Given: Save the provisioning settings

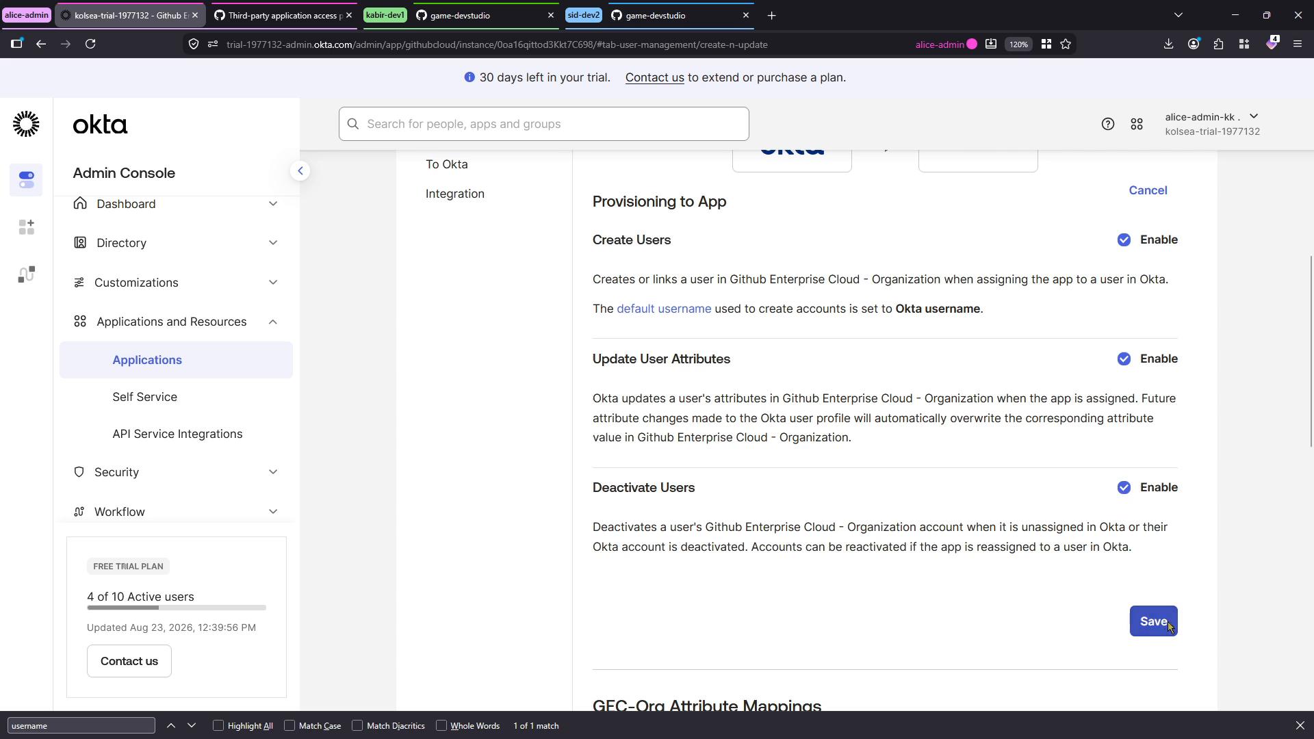Looking at the screenshot, I should (1153, 621).
